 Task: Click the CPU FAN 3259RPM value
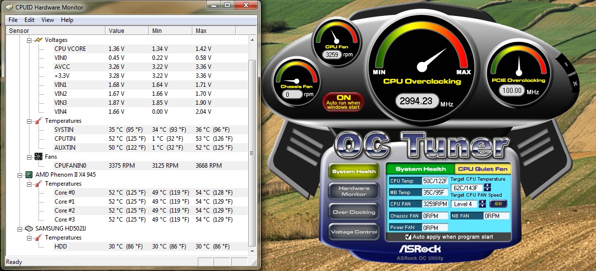click(x=435, y=204)
